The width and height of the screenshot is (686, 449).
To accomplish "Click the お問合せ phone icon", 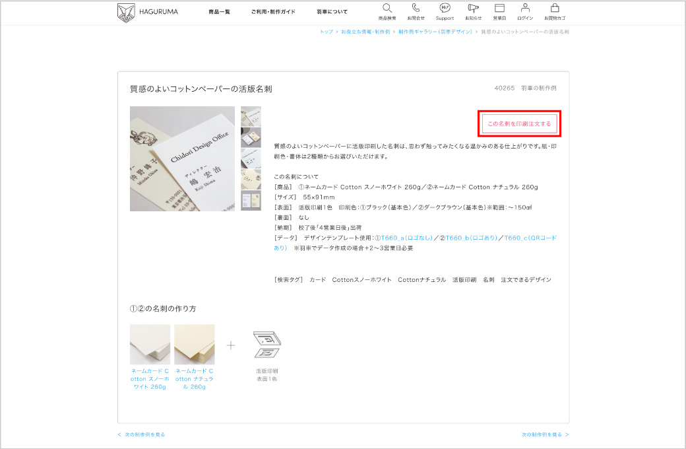I will (x=416, y=9).
